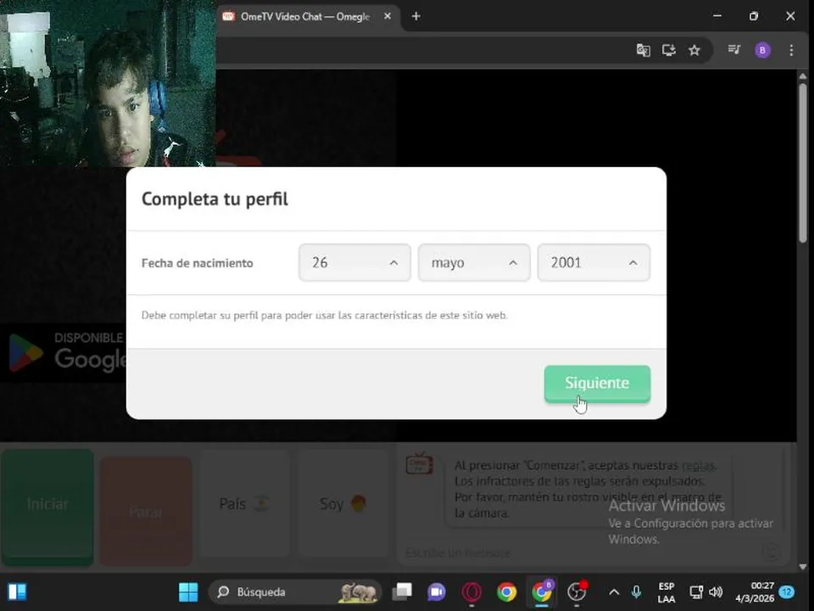
Task: Switch the ESP LAA input language
Action: click(666, 592)
